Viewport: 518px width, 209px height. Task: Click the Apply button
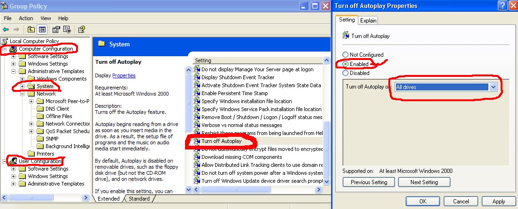coord(499,202)
